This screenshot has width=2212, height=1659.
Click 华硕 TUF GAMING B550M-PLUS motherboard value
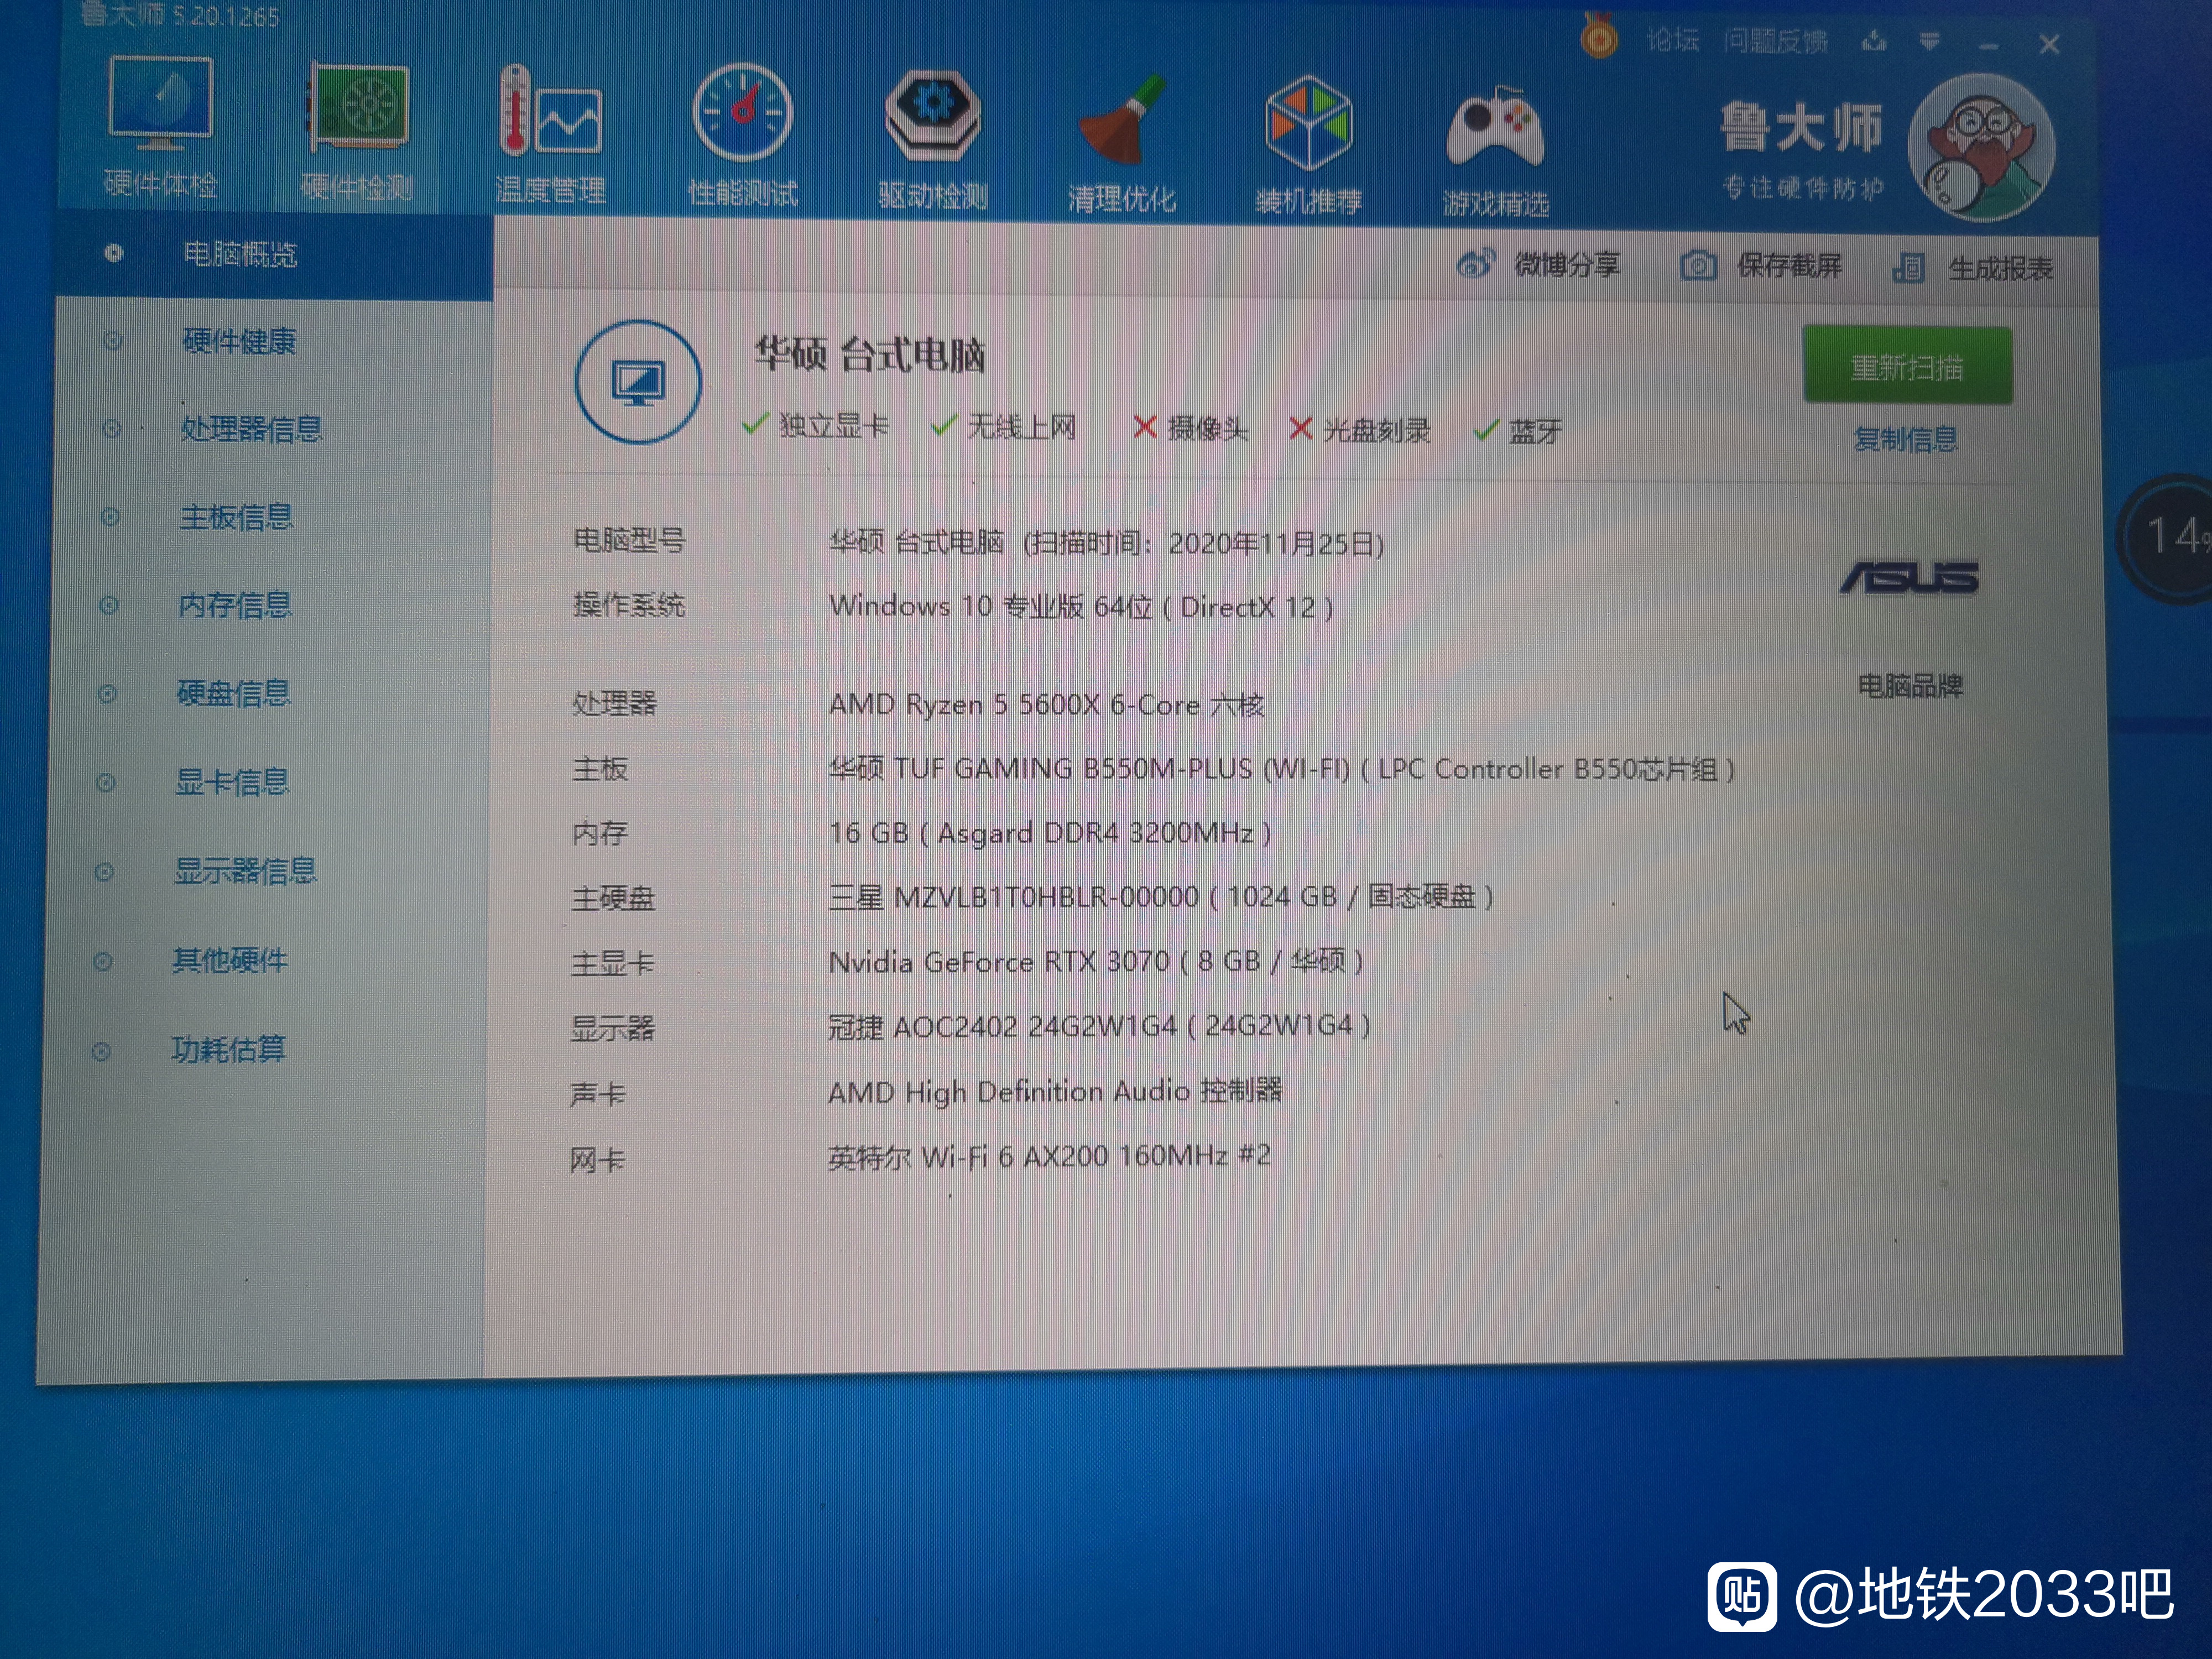(x=1281, y=769)
